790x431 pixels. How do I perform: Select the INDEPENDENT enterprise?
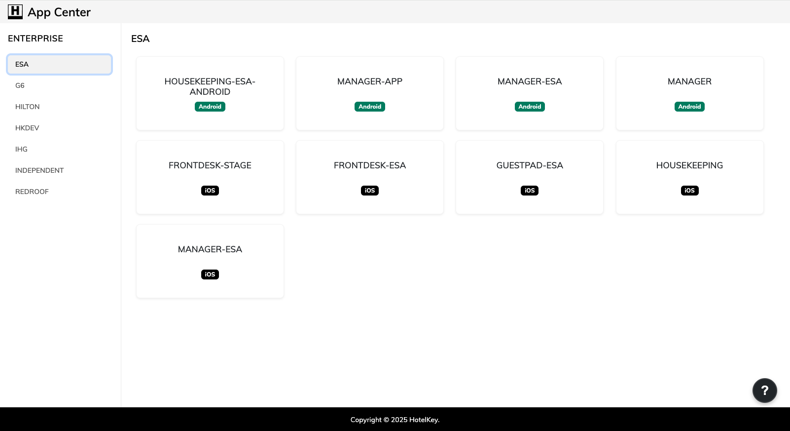coord(39,170)
